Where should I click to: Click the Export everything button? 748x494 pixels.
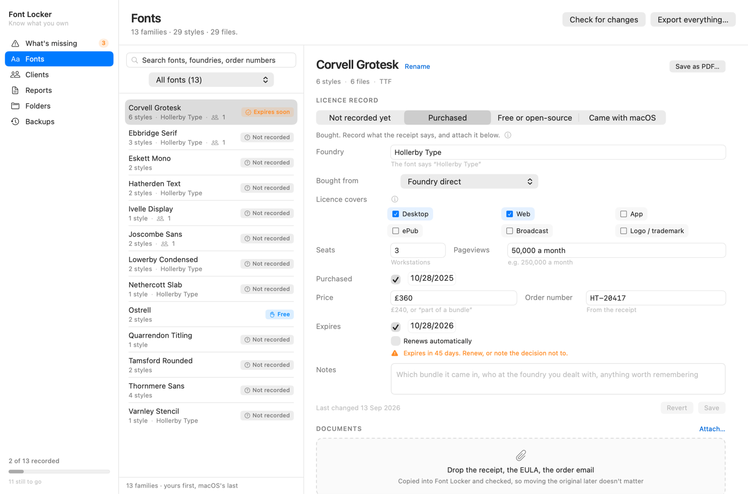point(692,20)
